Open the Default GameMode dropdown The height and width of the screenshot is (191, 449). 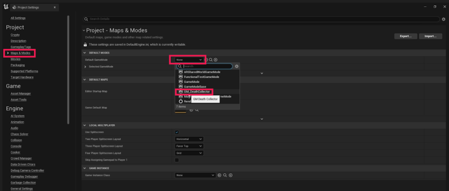tap(189, 60)
